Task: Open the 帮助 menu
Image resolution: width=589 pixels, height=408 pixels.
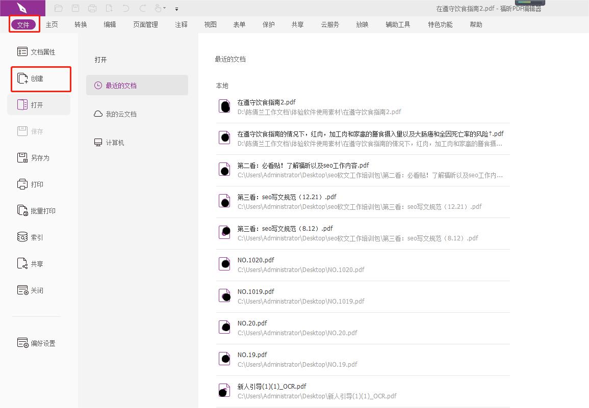Action: (x=475, y=24)
